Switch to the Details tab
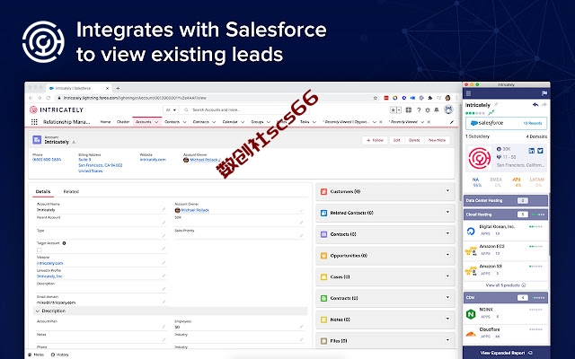 (x=43, y=191)
